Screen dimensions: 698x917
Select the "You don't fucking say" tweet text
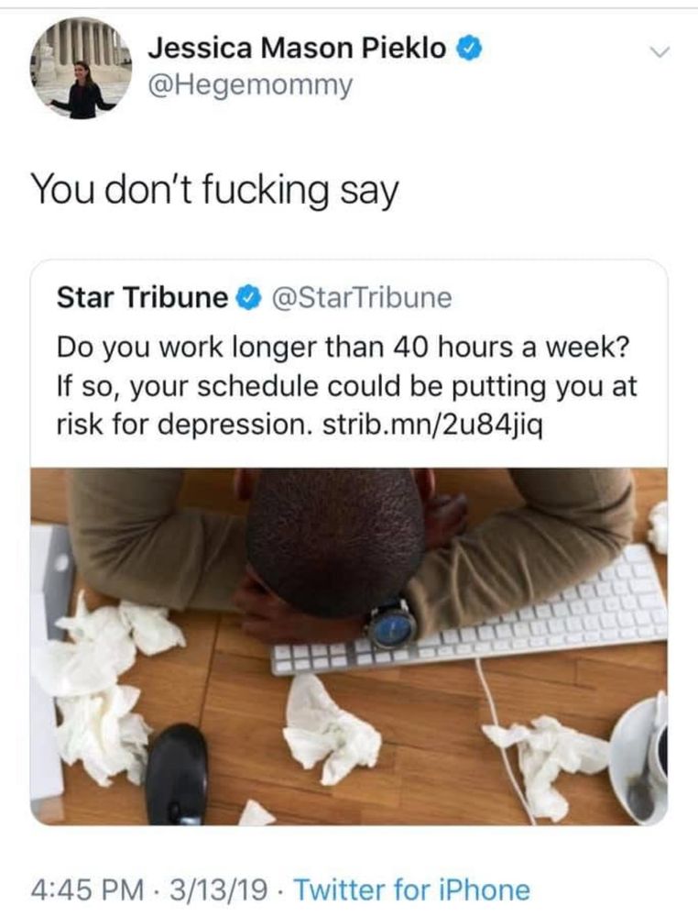[x=214, y=191]
